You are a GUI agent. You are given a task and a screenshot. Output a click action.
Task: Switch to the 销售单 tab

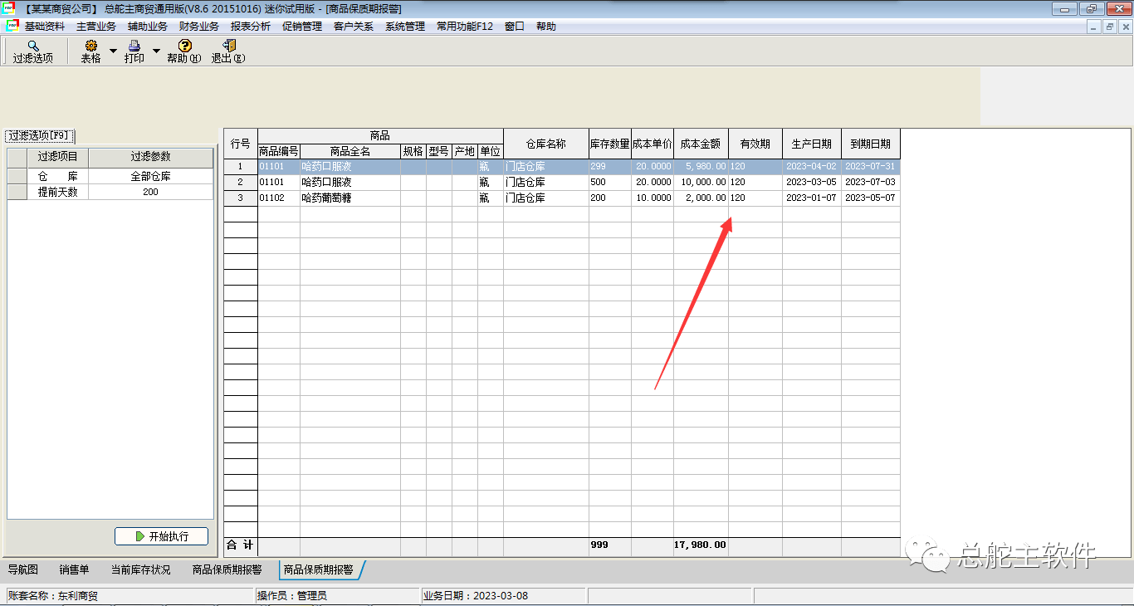(74, 569)
